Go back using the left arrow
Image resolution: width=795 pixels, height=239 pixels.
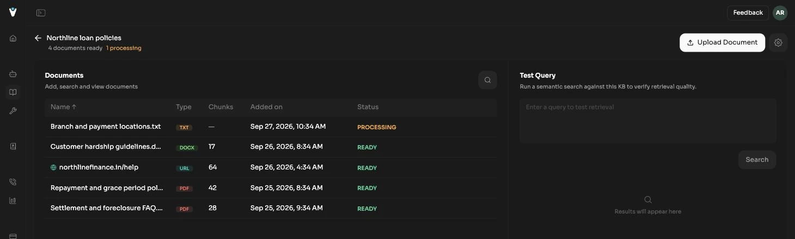38,38
